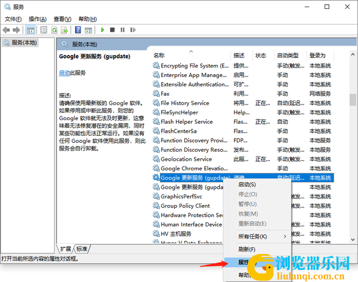Click the scrollbar down arrow

click(x=353, y=240)
